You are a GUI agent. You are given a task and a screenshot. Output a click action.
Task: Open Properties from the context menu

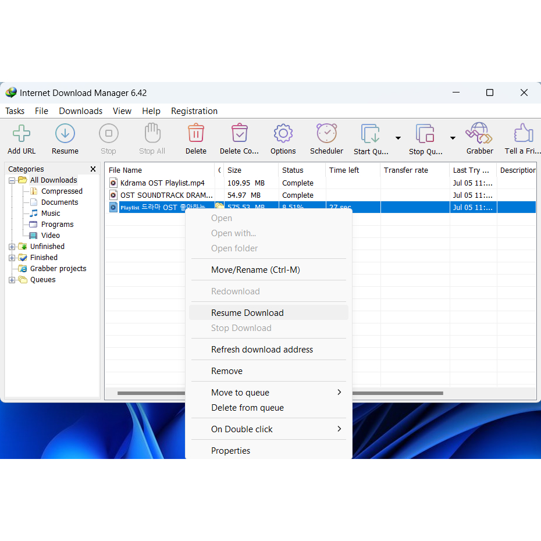pyautogui.click(x=268, y=451)
